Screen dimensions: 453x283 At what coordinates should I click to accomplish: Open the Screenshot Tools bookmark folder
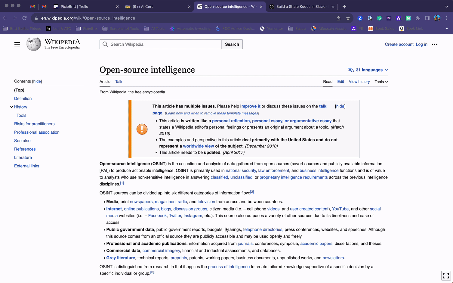coord(121,29)
